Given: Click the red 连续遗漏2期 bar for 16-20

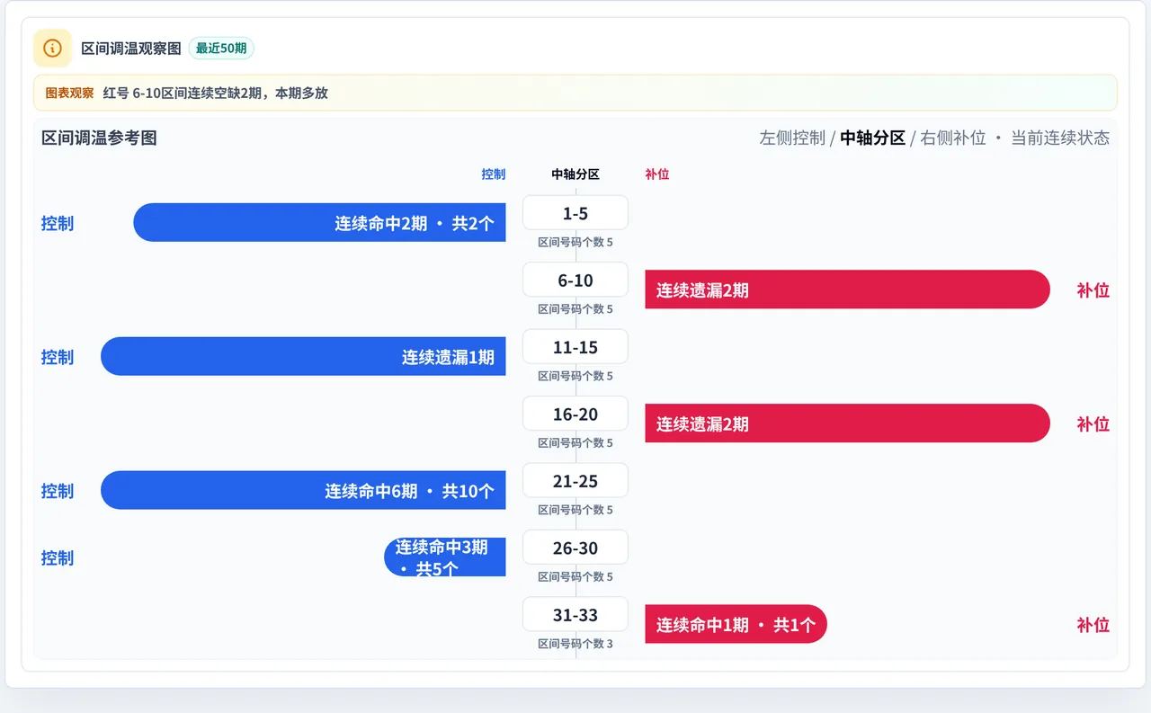Looking at the screenshot, I should [847, 423].
